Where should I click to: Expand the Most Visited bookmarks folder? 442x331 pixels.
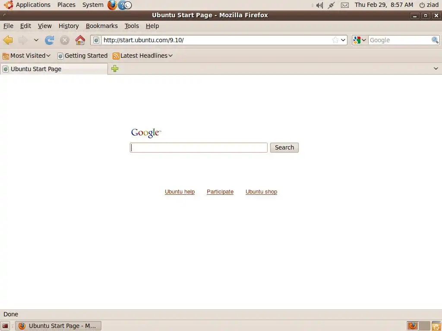click(26, 56)
